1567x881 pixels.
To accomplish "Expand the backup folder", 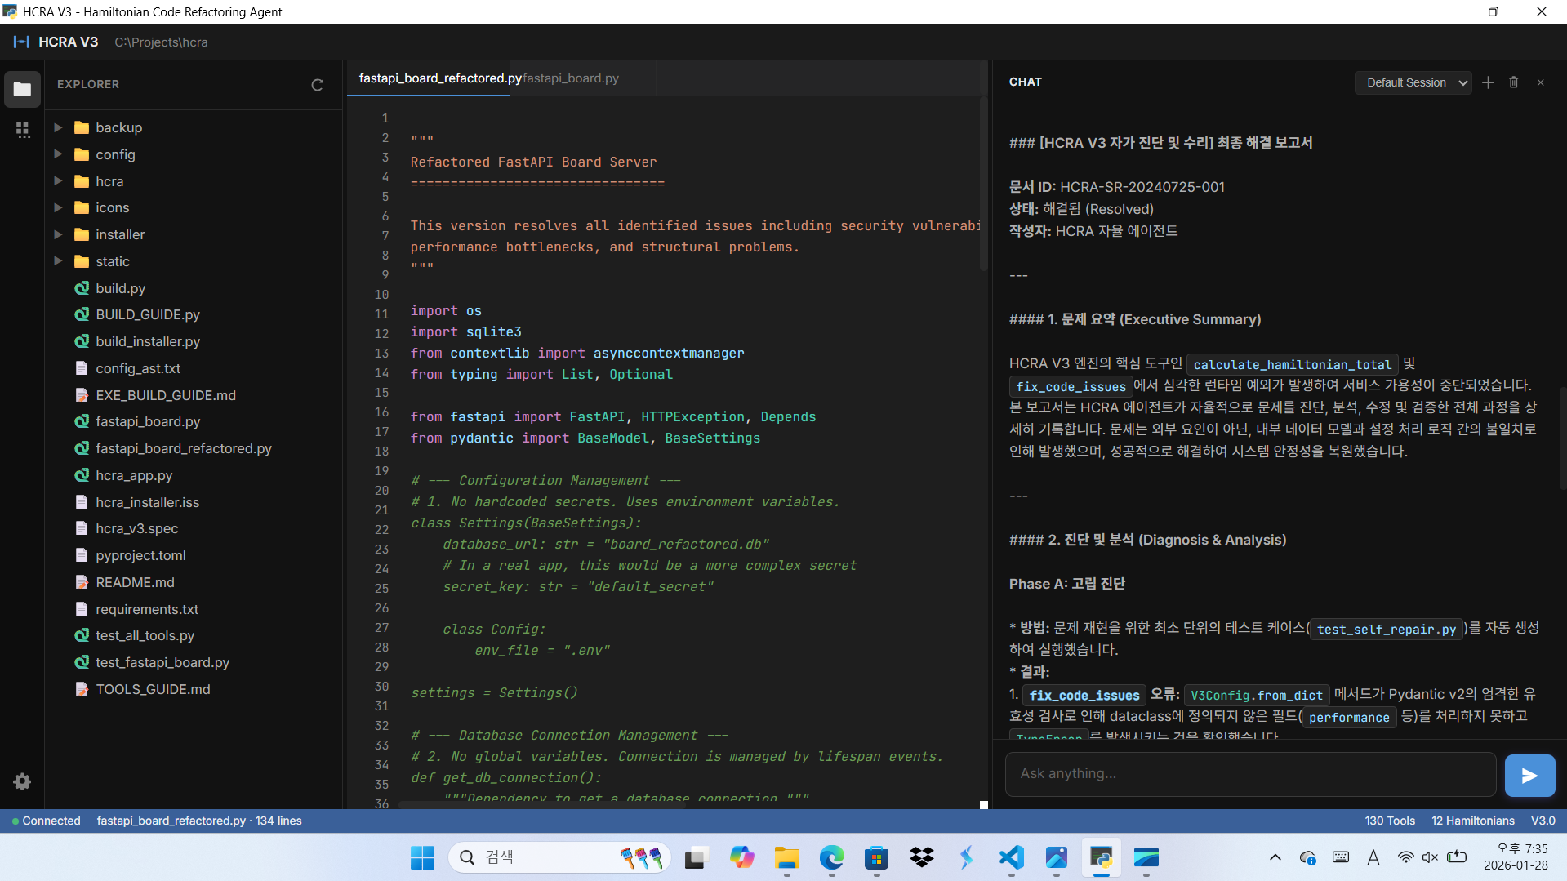I will pyautogui.click(x=58, y=127).
